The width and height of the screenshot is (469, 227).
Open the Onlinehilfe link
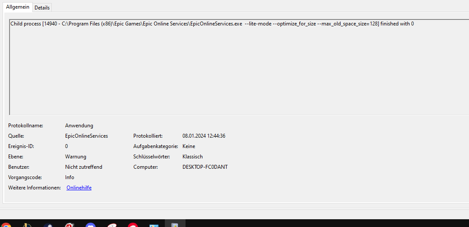click(x=79, y=188)
